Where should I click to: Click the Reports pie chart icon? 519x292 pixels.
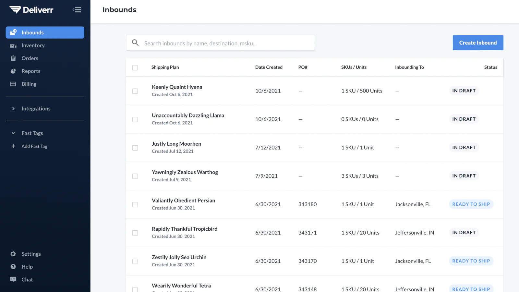[x=13, y=71]
